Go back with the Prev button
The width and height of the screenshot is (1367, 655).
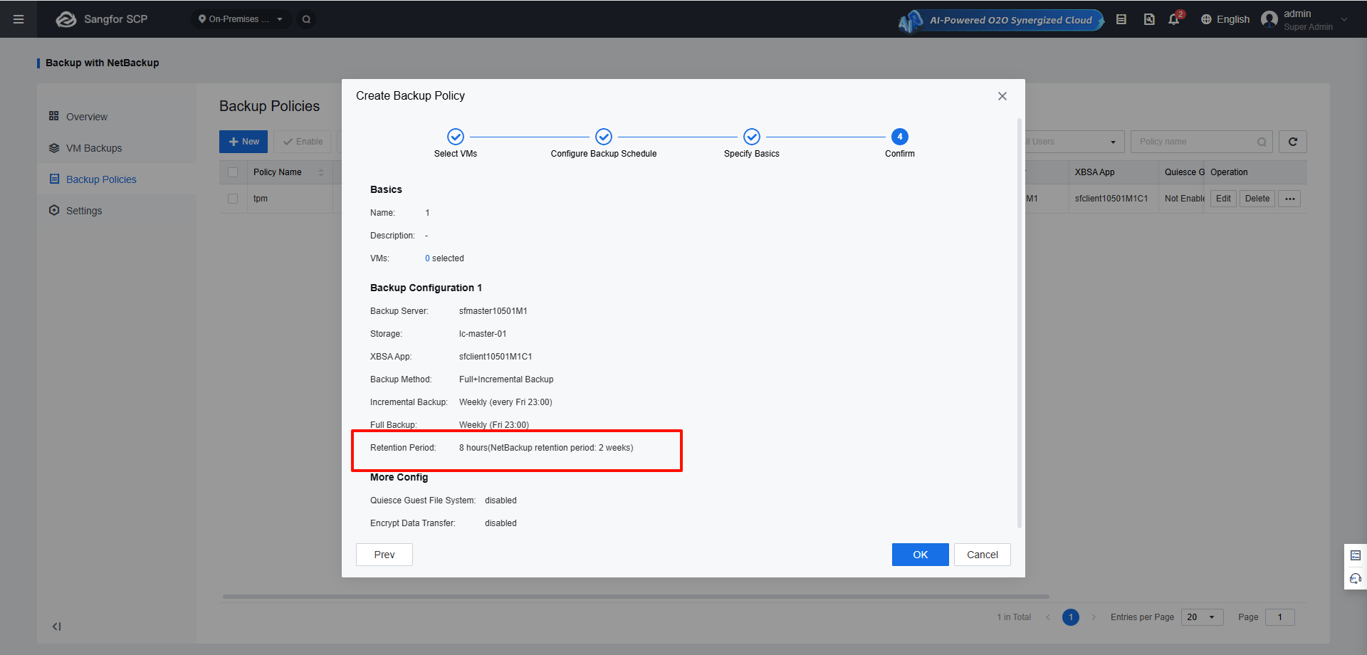tap(384, 555)
